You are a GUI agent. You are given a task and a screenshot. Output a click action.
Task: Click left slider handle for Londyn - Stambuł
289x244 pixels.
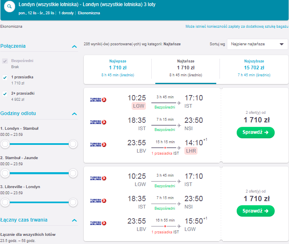click(x=5, y=144)
